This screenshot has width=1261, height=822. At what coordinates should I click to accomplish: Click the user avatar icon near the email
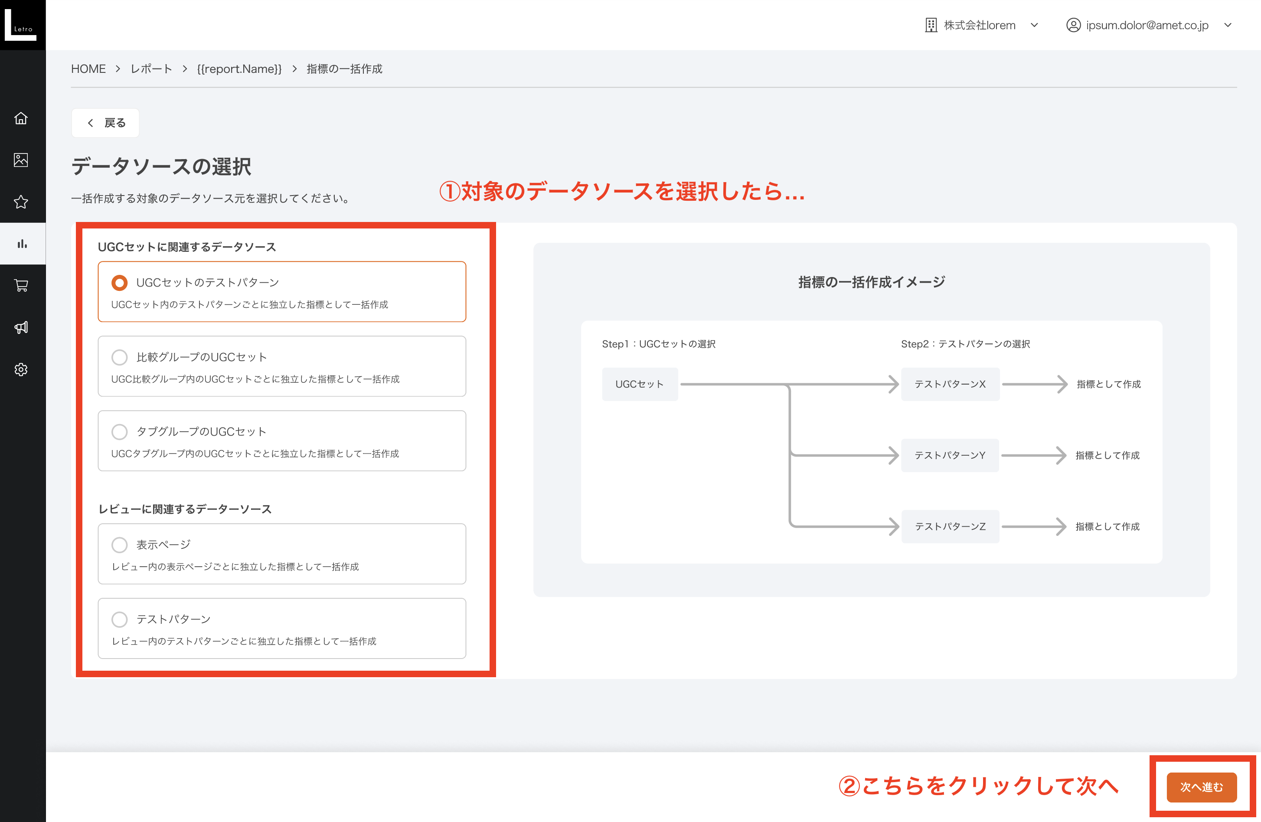pyautogui.click(x=1073, y=24)
